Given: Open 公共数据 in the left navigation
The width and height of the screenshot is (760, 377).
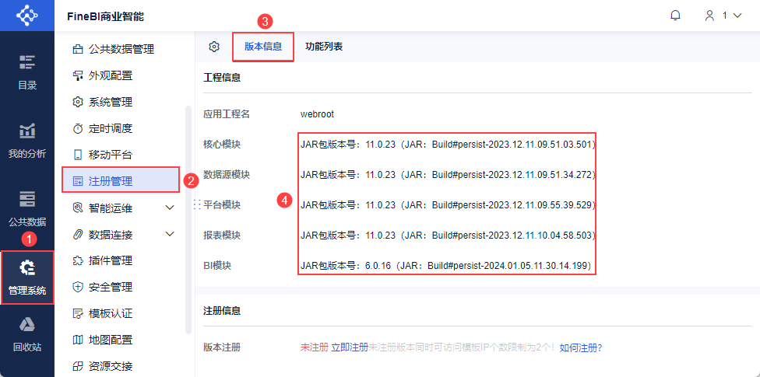Looking at the screenshot, I should pos(27,209).
